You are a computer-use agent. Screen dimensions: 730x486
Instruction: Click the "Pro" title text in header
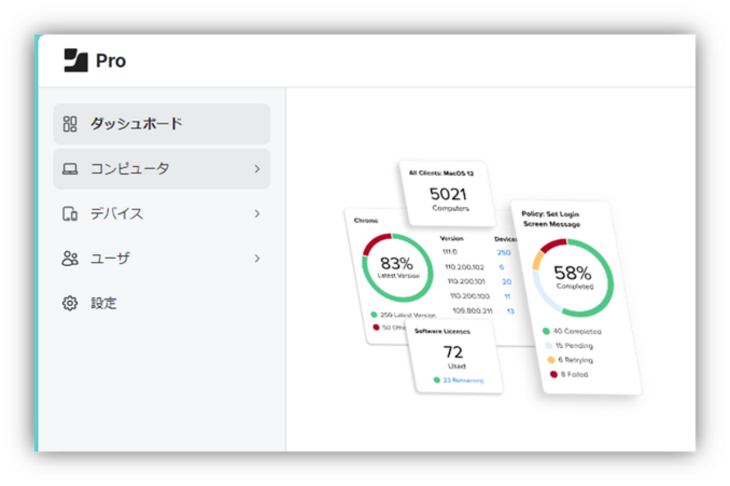click(111, 61)
